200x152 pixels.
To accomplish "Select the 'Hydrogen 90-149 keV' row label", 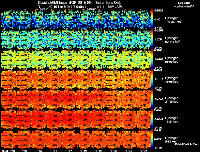I will pyautogui.click(x=172, y=40).
